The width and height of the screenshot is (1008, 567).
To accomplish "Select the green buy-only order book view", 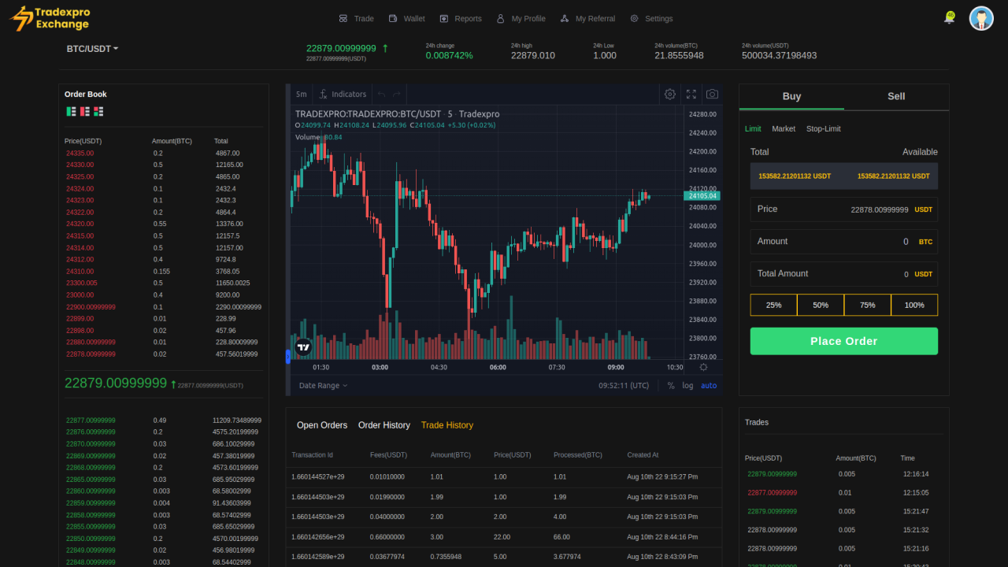I will 71,111.
